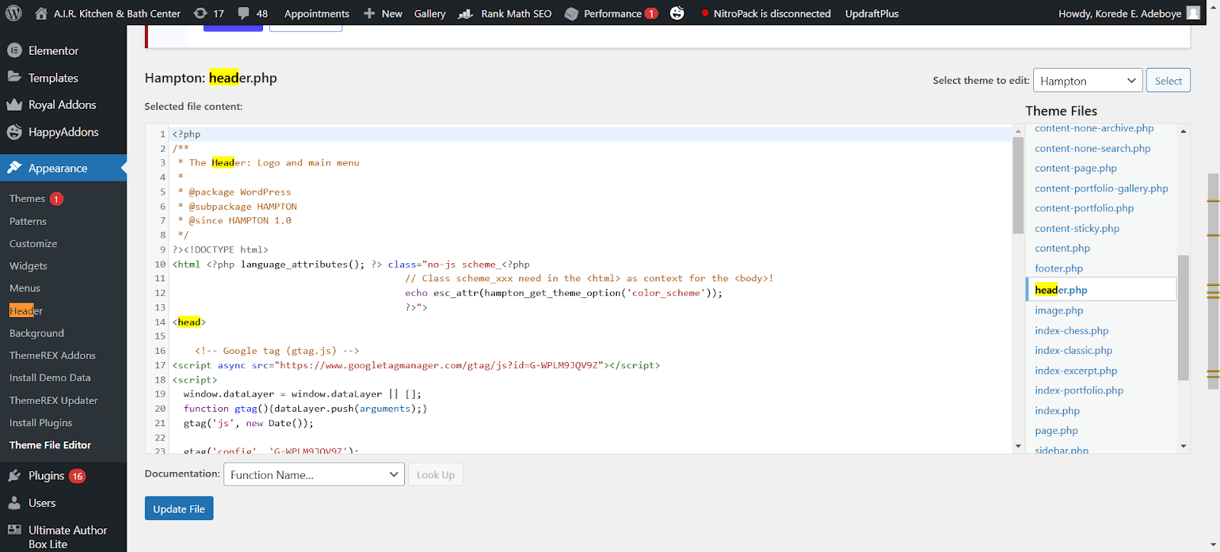Open the Customize submenu item
This screenshot has width=1220, height=552.
(34, 244)
